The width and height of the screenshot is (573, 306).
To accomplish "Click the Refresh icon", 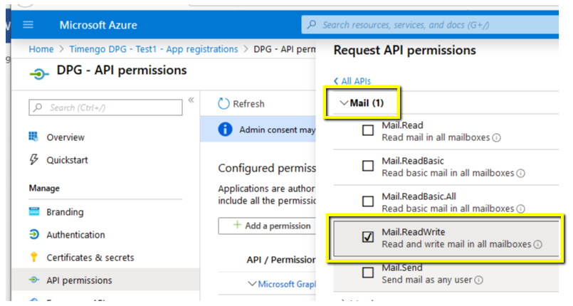I will click(224, 104).
